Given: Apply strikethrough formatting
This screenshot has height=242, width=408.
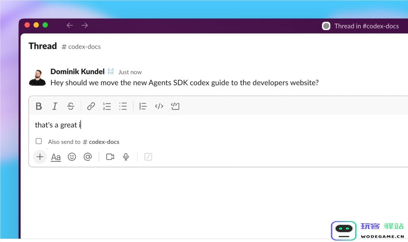Looking at the screenshot, I should [x=71, y=106].
